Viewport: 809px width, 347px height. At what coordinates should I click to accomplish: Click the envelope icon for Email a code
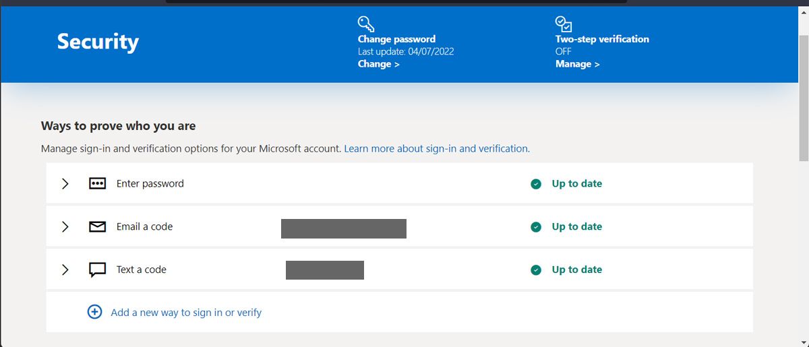pos(97,227)
